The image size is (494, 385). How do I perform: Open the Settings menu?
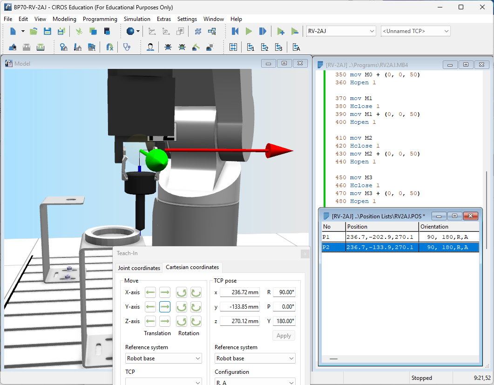tap(187, 19)
